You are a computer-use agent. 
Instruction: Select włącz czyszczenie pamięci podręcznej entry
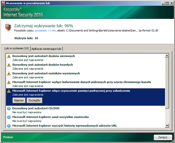(85, 97)
